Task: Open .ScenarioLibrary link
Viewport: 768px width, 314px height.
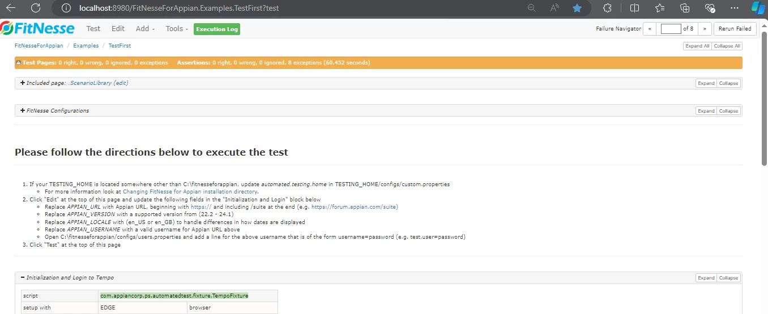Action: point(90,83)
